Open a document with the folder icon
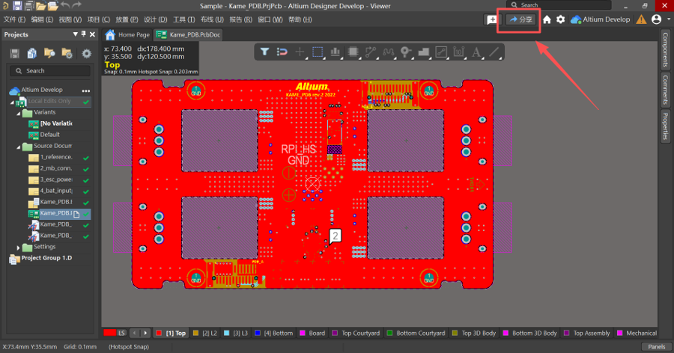This screenshot has width=674, height=353. [x=41, y=5]
